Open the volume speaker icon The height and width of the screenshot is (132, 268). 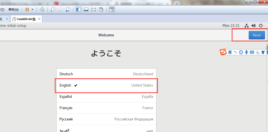coord(254,26)
